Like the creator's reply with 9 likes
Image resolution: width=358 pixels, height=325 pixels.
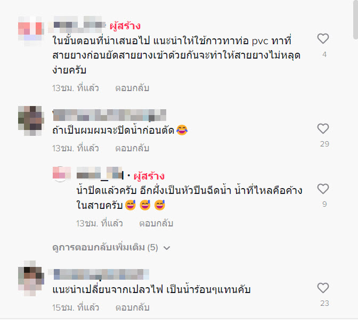coord(323,189)
